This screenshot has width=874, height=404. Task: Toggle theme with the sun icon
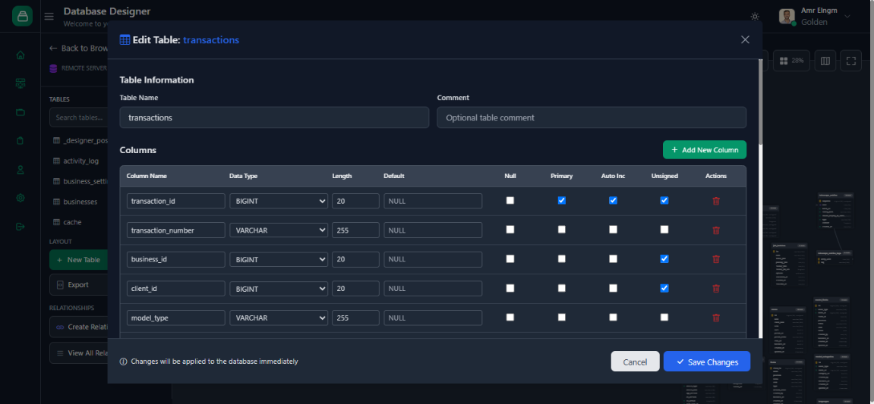754,17
